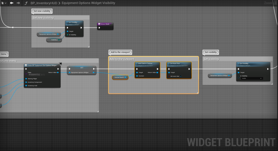The width and height of the screenshot is (278, 151).
Task: Go back using the left navigation arrow
Action: coord(12,3)
